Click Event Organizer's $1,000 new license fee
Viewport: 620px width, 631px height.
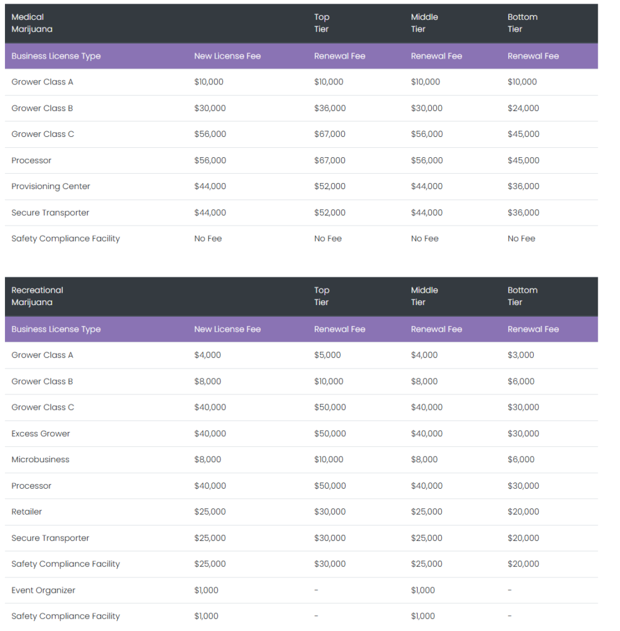pos(206,590)
